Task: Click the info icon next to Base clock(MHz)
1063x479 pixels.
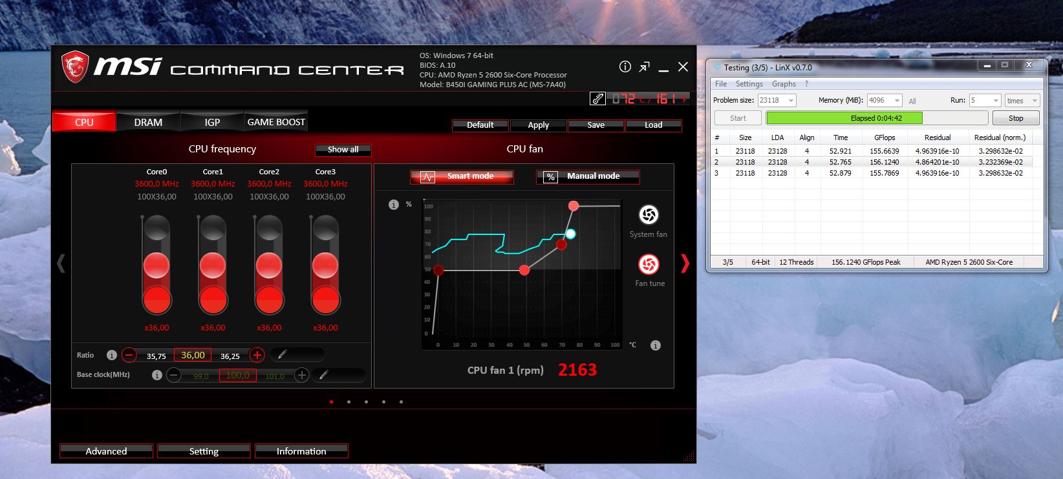Action: [x=156, y=374]
